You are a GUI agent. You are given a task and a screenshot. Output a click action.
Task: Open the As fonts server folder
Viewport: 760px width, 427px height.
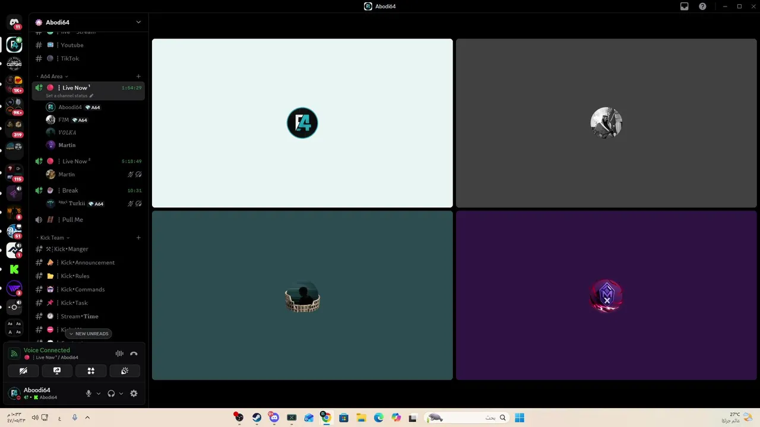click(14, 327)
